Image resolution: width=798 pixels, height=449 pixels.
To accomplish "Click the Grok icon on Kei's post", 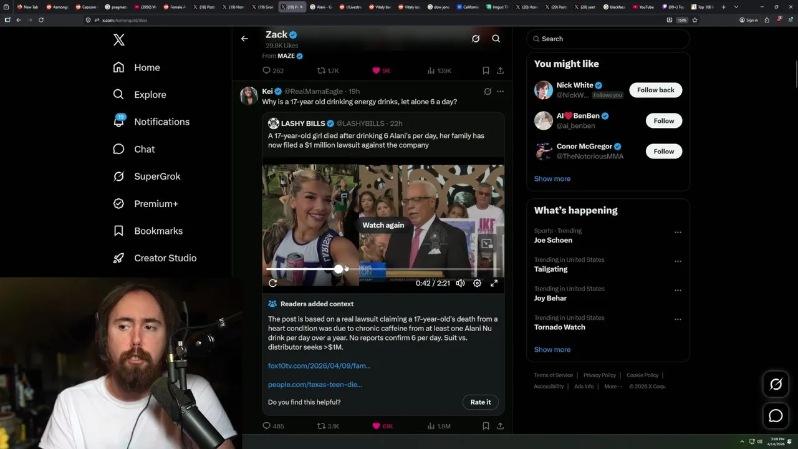I will [488, 92].
